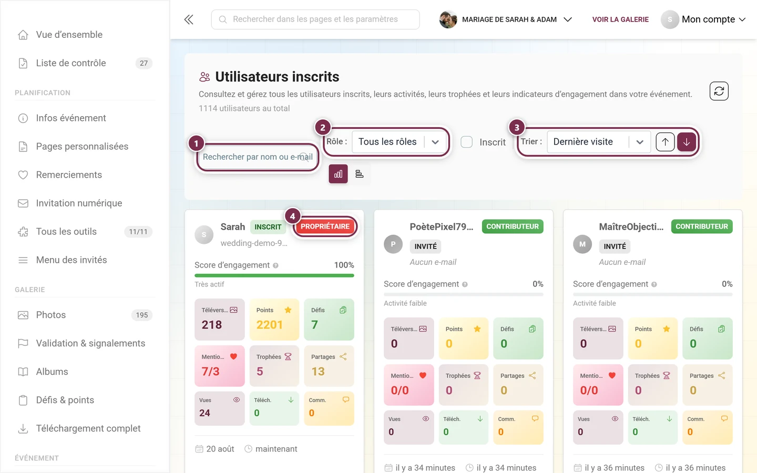Screen dimensions: 757x473
Task: Switch to horizontal bar list view
Action: click(360, 174)
